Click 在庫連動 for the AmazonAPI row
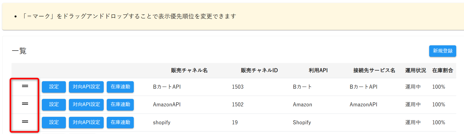This screenshot has height=134, width=464. pyautogui.click(x=120, y=105)
